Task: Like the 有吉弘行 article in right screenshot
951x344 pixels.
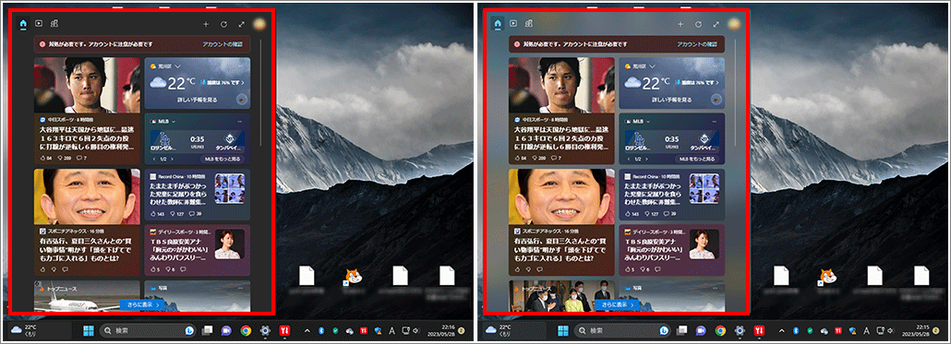Action: coord(517,269)
